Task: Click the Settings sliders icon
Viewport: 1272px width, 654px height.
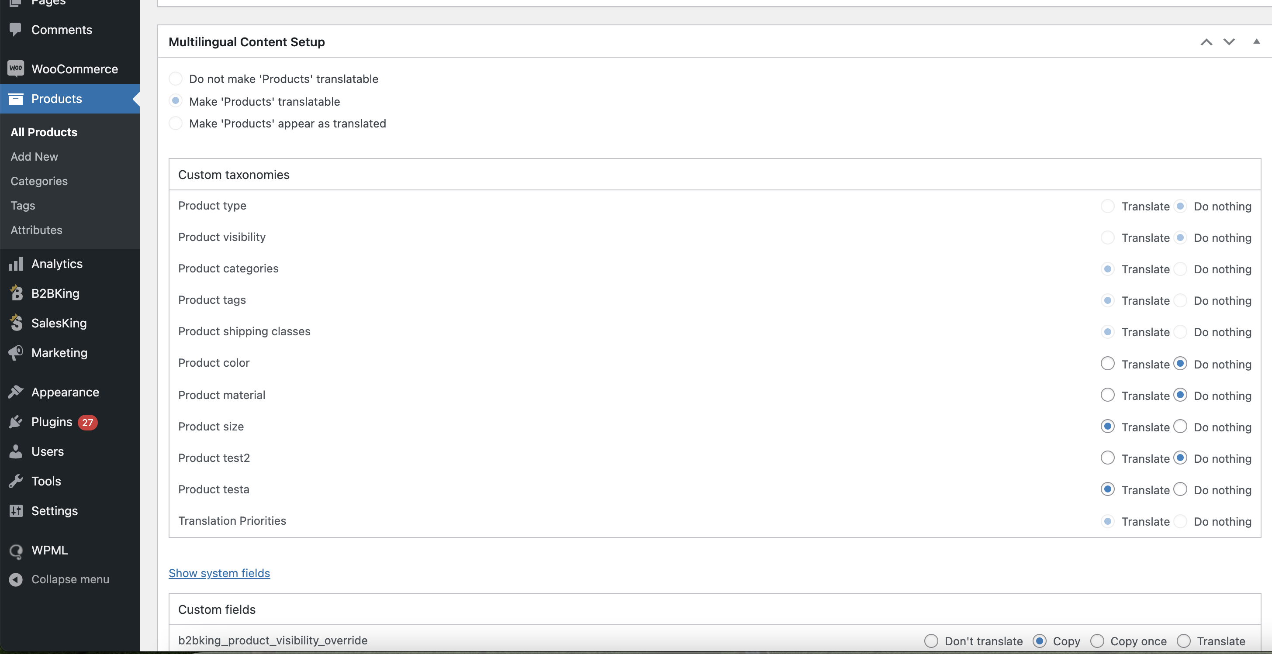Action: pos(15,510)
